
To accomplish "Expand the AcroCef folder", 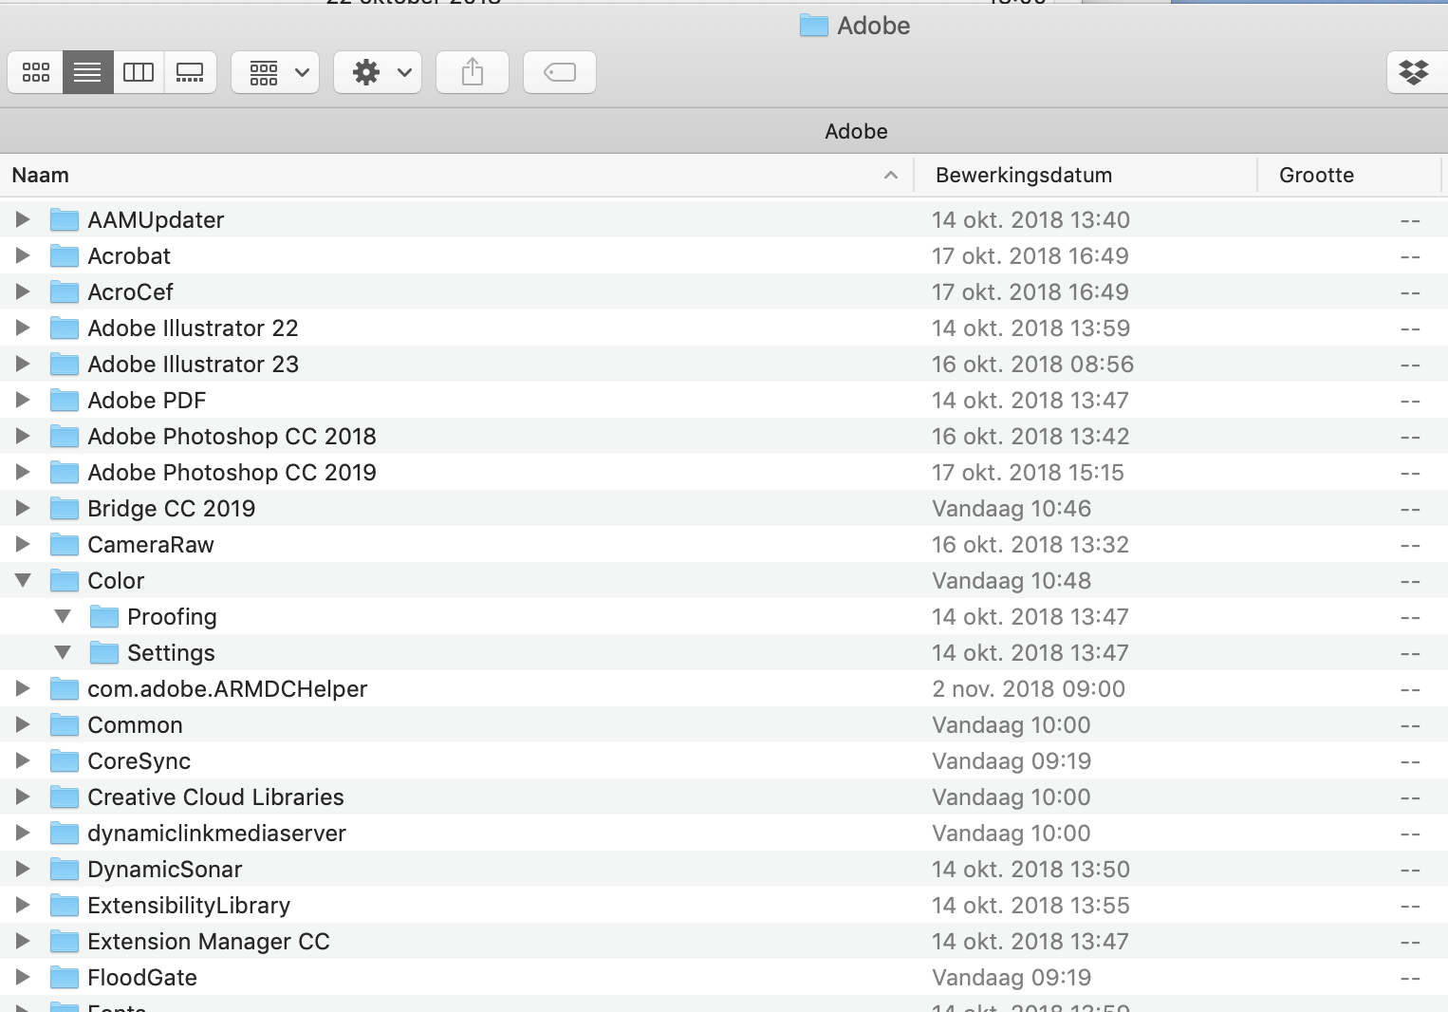I will 23,291.
